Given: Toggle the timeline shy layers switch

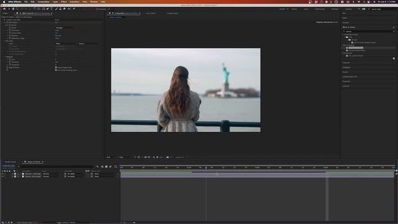Looking at the screenshot, I should point(102,167).
